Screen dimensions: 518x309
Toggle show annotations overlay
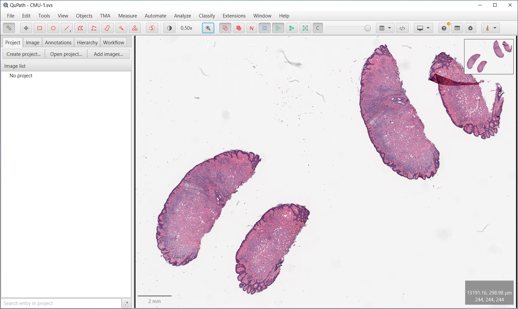225,28
